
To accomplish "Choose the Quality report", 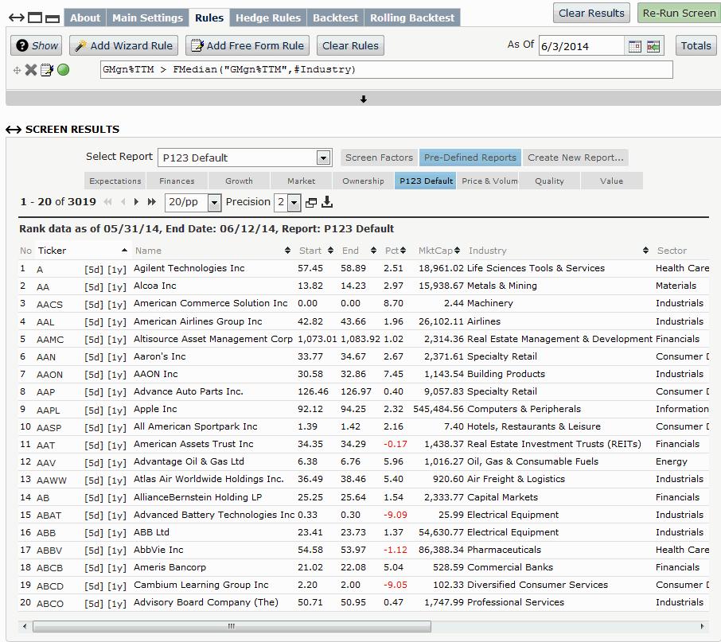I will 549,181.
